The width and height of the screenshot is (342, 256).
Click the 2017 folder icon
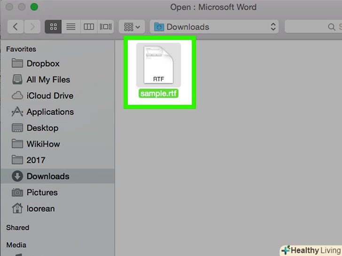[17, 160]
